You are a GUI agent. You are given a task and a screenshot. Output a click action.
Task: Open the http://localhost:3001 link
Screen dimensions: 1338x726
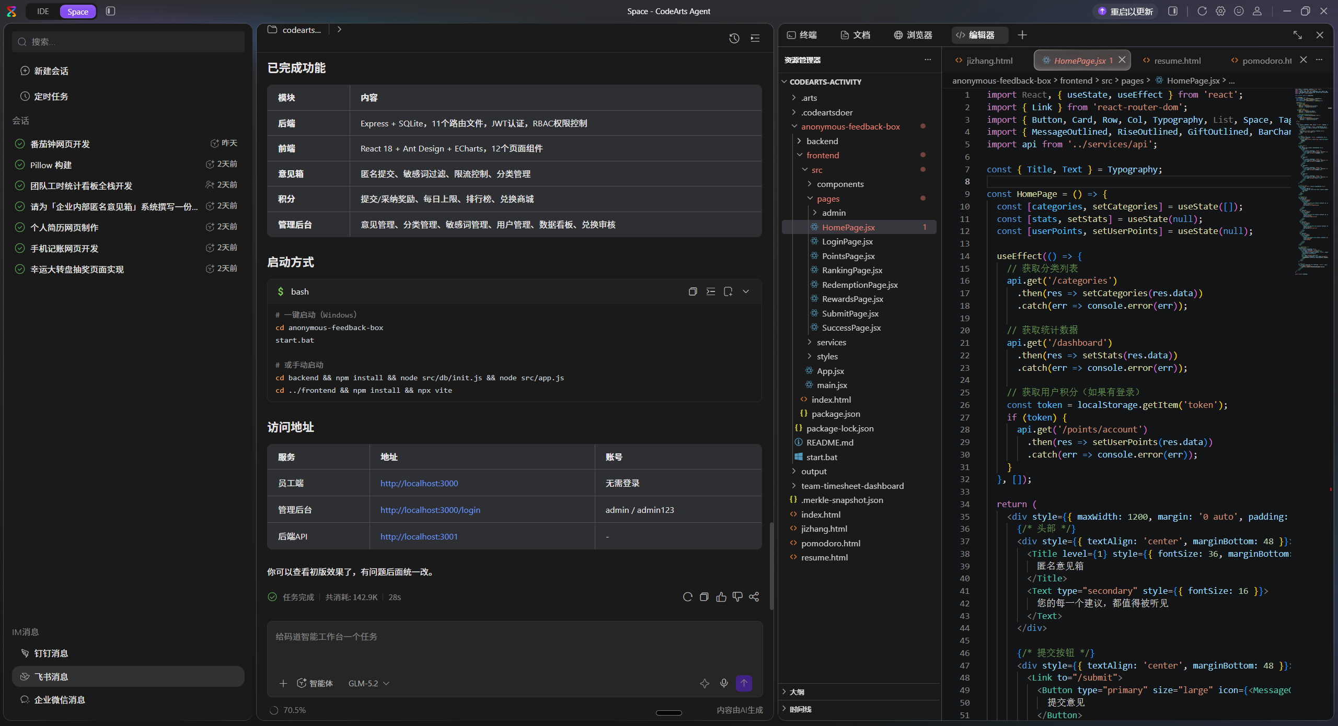click(419, 536)
